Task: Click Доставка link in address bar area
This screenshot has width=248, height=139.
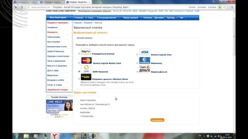Action: tap(201, 7)
